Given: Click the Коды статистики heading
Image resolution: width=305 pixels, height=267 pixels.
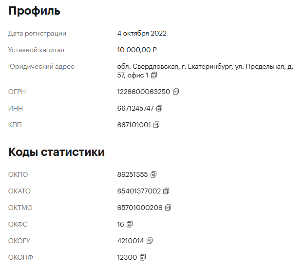Looking at the screenshot, I should coord(57,152).
